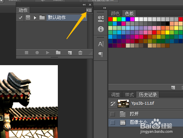Pick the magenta swatch in first row
This screenshot has height=138, width=183.
pos(132,19)
